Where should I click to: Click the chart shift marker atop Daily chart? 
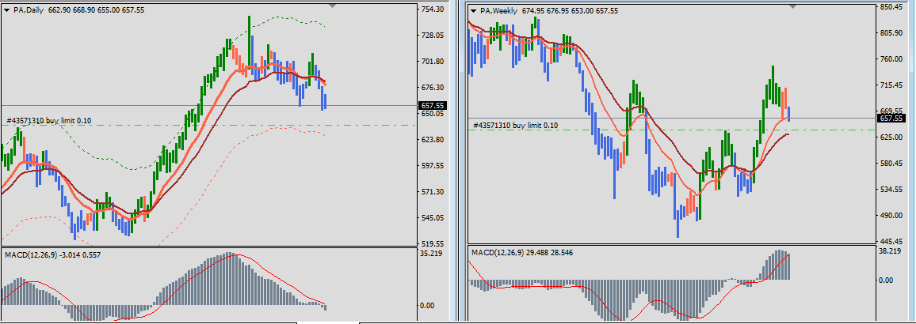pyautogui.click(x=332, y=6)
